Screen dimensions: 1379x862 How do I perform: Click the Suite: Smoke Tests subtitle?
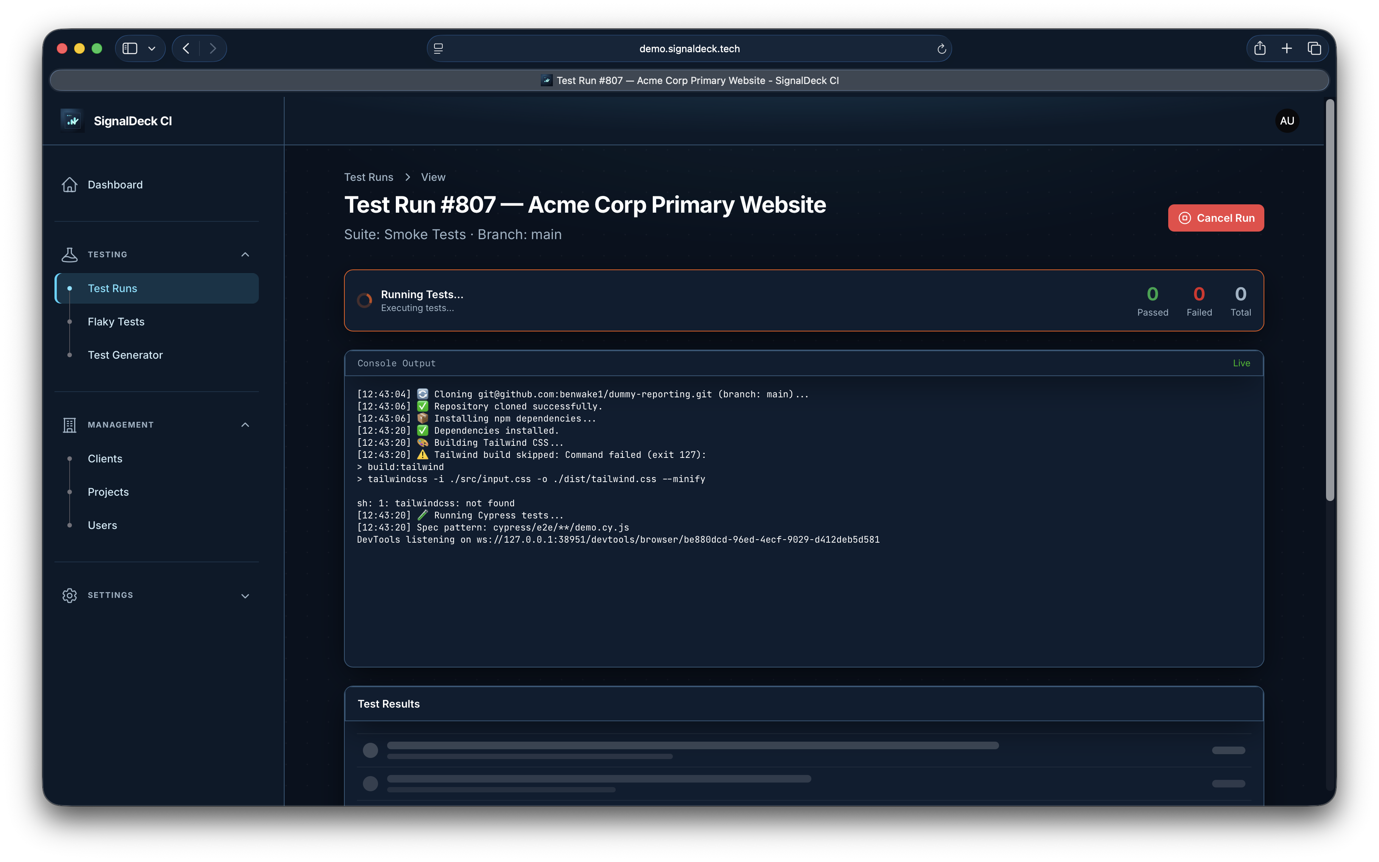453,234
